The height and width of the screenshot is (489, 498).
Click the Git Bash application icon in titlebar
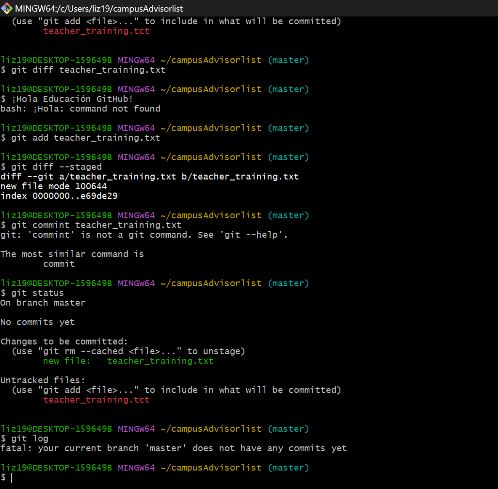[7, 8]
